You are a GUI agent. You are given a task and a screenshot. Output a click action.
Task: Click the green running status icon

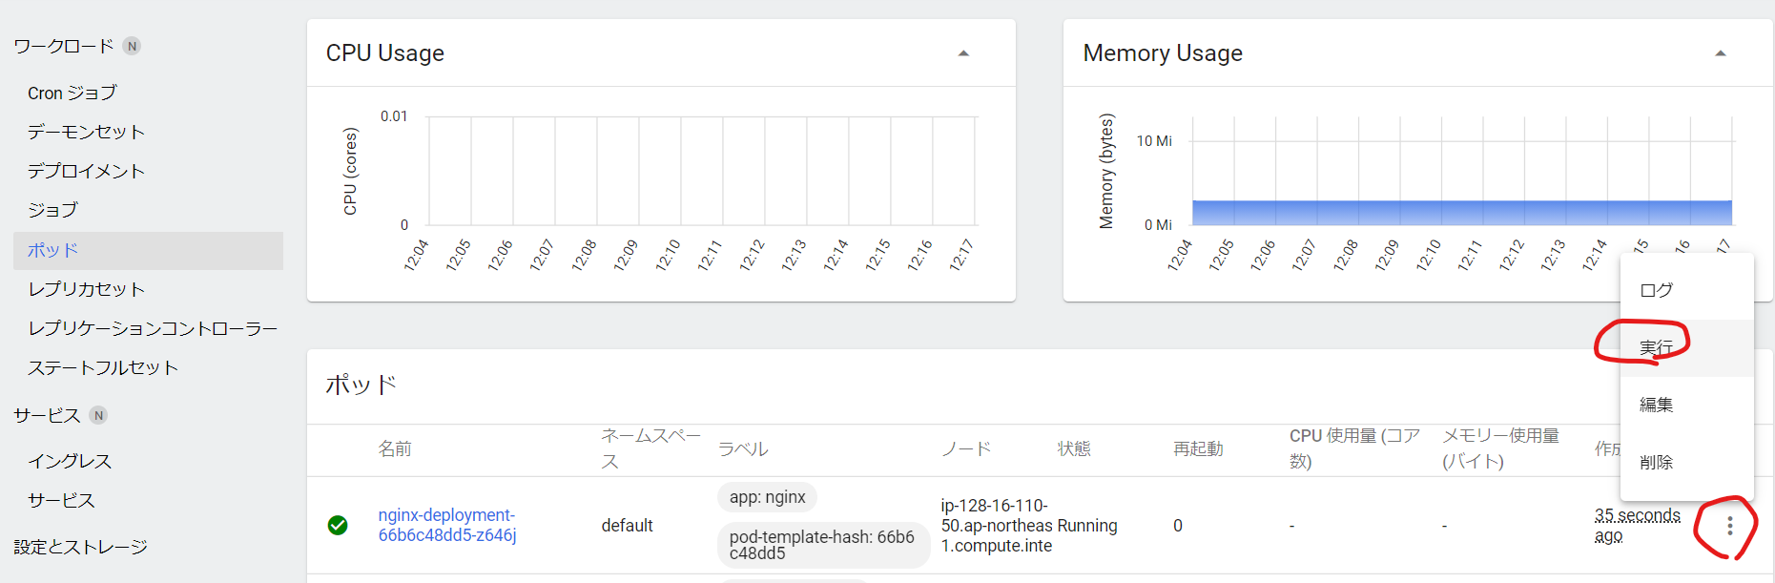pyautogui.click(x=338, y=525)
